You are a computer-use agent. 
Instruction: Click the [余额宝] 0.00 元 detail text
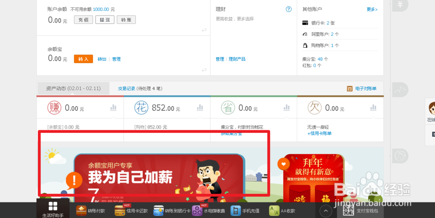tap(63, 127)
